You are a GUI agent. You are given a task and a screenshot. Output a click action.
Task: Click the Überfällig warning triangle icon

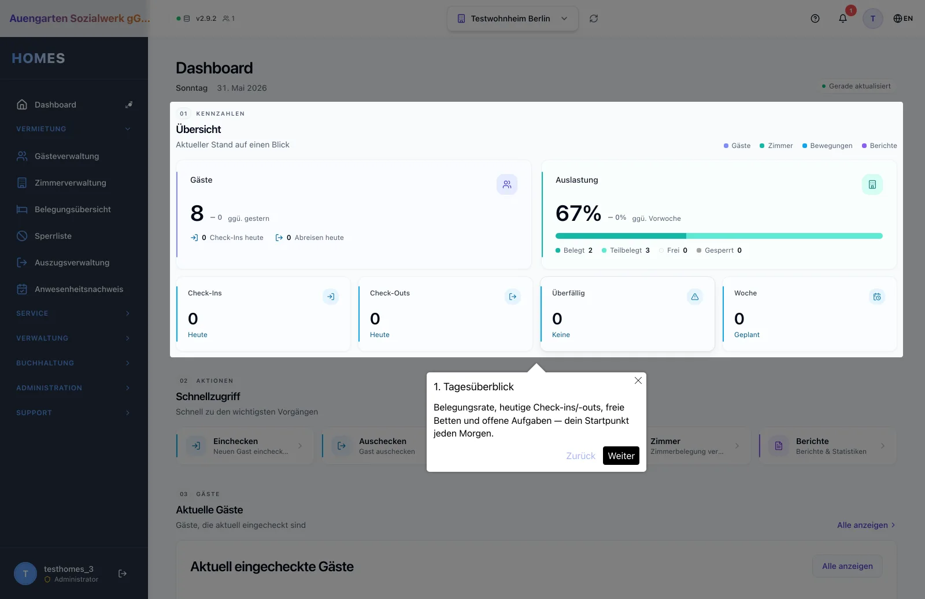pos(695,297)
